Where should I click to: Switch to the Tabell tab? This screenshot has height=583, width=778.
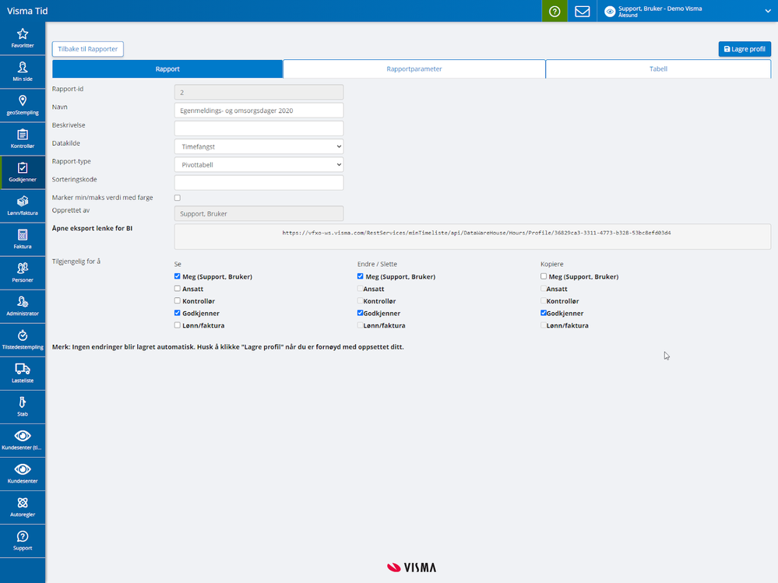point(658,69)
